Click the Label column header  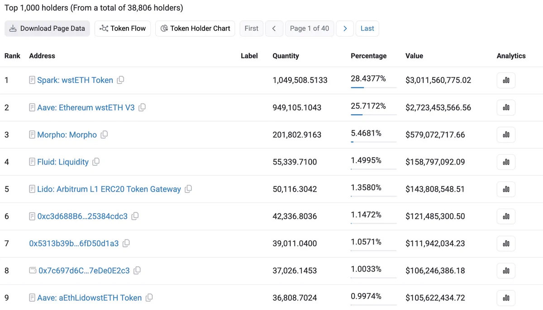coord(249,56)
